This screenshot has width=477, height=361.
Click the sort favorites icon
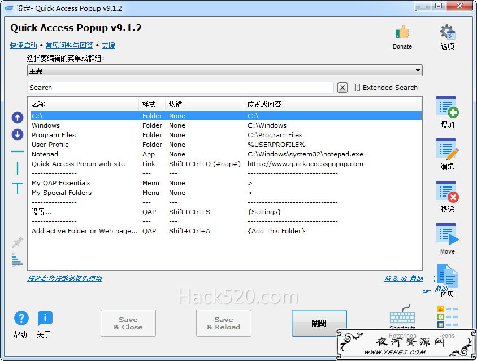(18, 260)
